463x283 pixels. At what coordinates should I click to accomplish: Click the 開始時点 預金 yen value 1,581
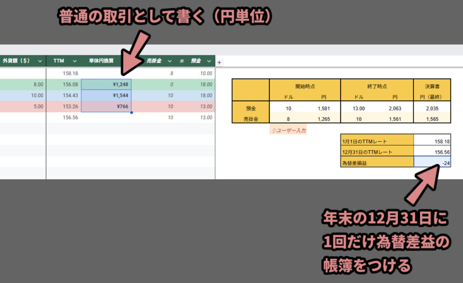[322, 108]
